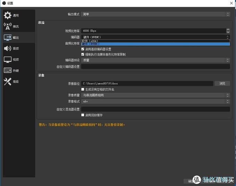
Task: Enable 生成没有空格的文件名 checkbox
Action: point(83,89)
